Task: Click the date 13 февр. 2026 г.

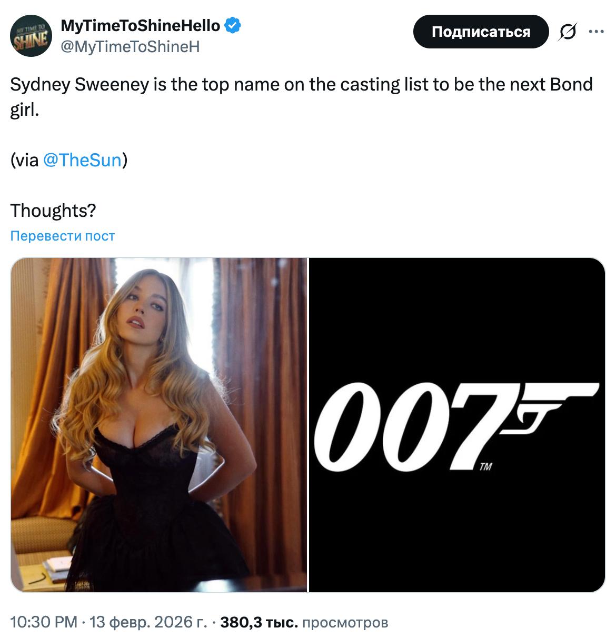Action: pyautogui.click(x=148, y=622)
